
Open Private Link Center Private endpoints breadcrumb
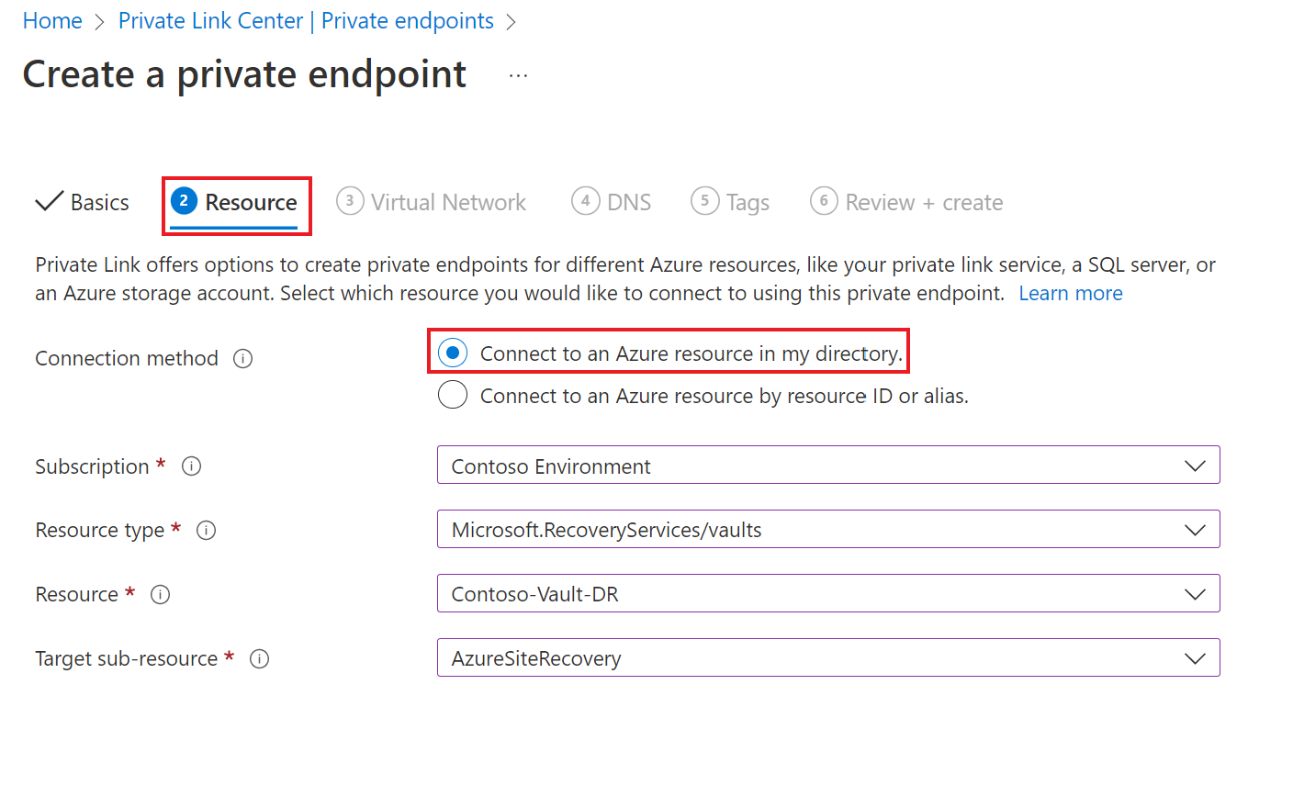(x=306, y=21)
